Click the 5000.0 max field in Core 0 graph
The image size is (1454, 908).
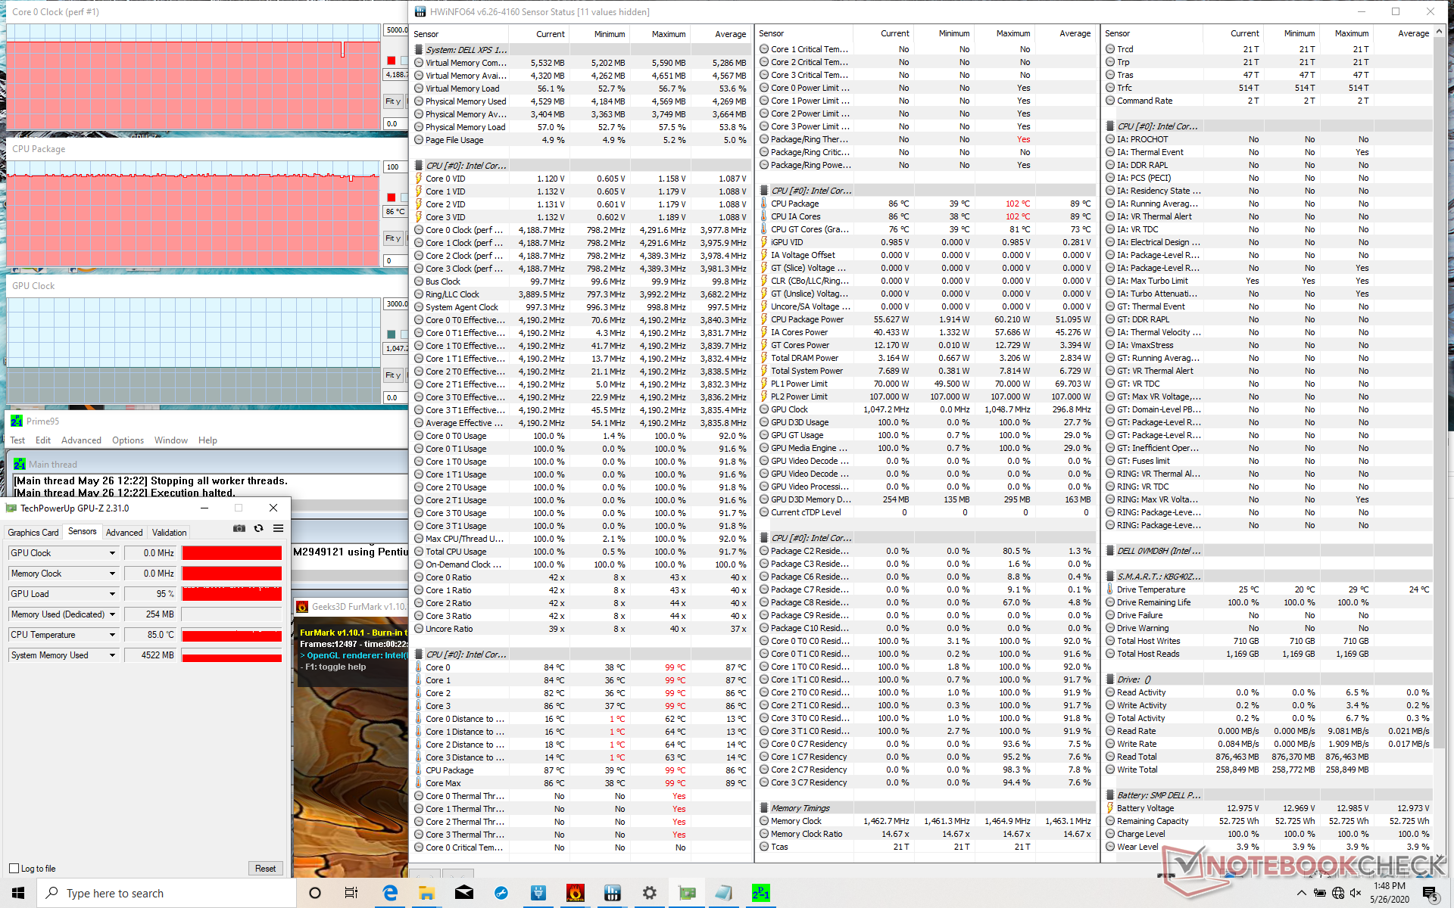coord(395,30)
